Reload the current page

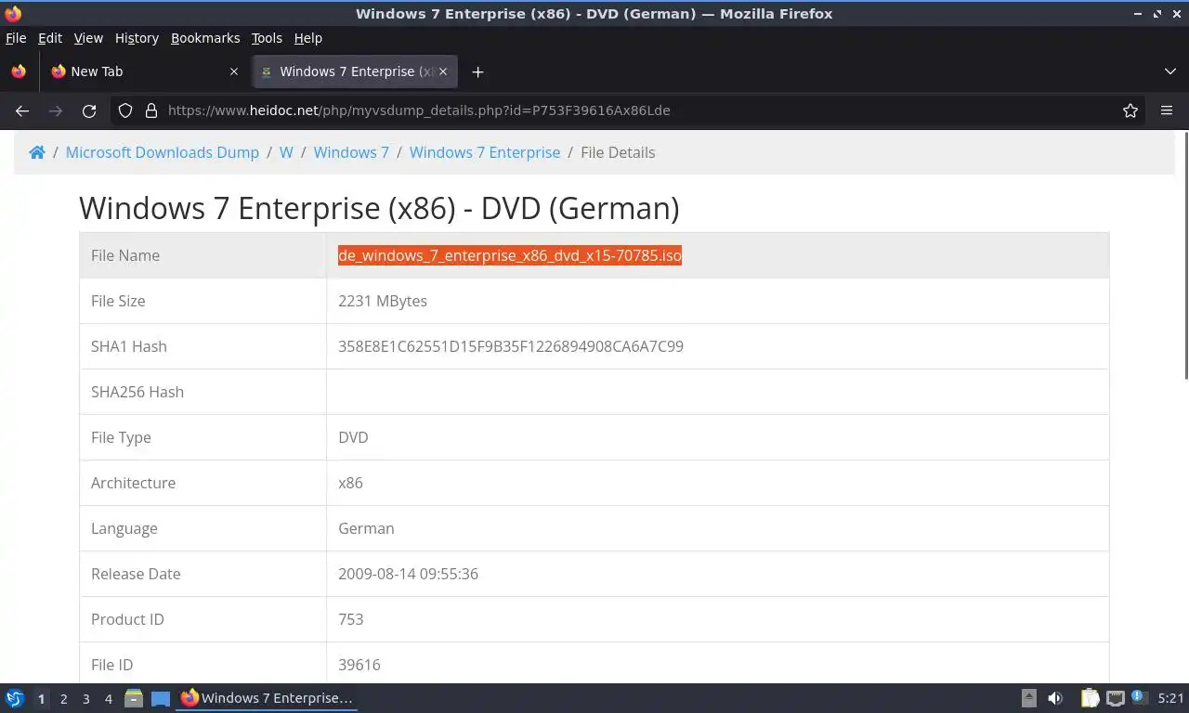coord(89,110)
